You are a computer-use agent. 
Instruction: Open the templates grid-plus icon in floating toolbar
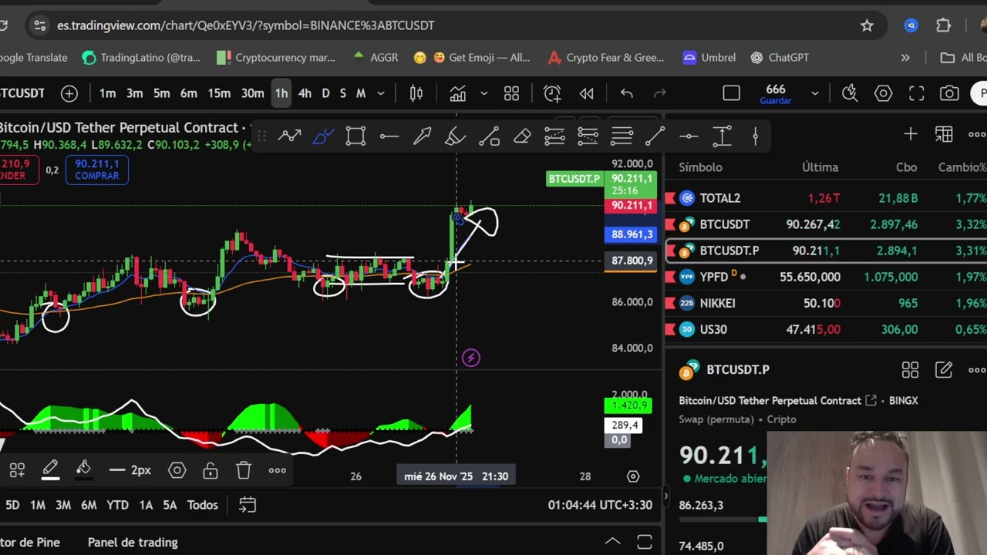(17, 470)
